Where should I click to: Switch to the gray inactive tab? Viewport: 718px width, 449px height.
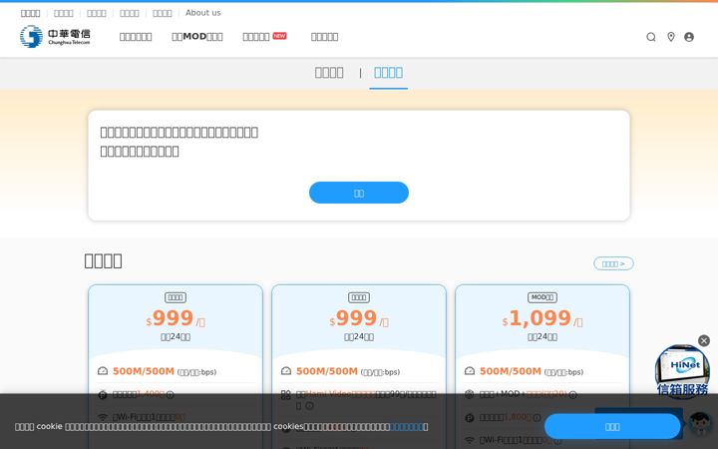point(329,73)
